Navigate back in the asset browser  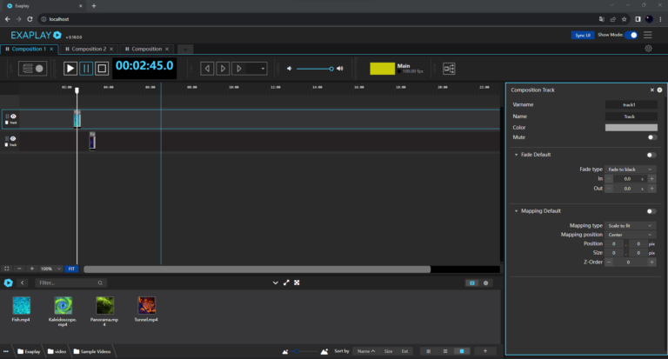[x=23, y=283]
